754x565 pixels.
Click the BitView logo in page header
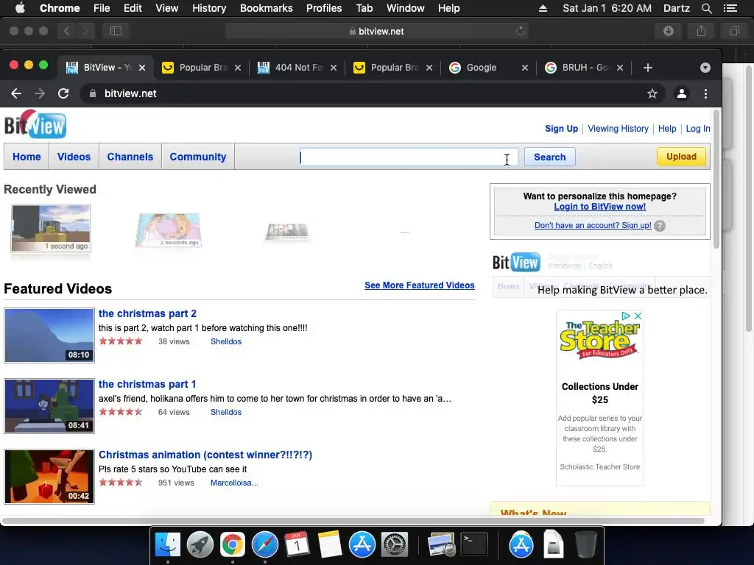pyautogui.click(x=35, y=124)
